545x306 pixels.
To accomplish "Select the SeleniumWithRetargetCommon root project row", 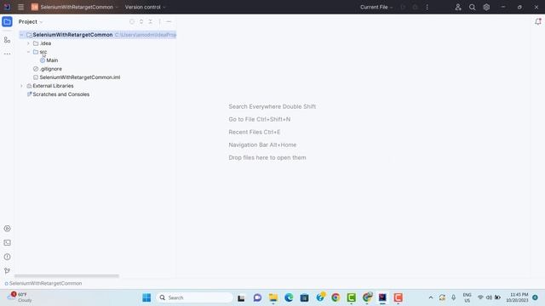I will tap(97, 35).
